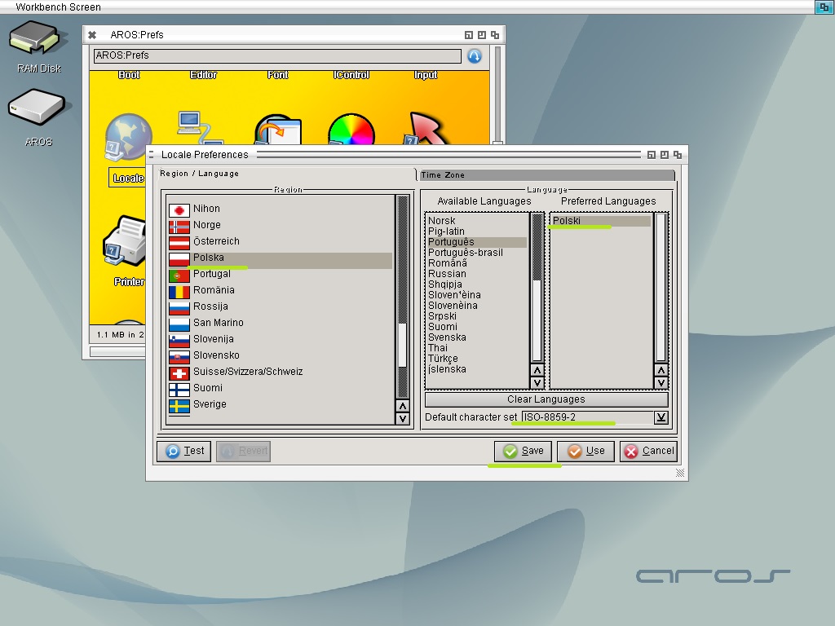Choose Srpski language
This screenshot has width=835, height=626.
point(476,316)
